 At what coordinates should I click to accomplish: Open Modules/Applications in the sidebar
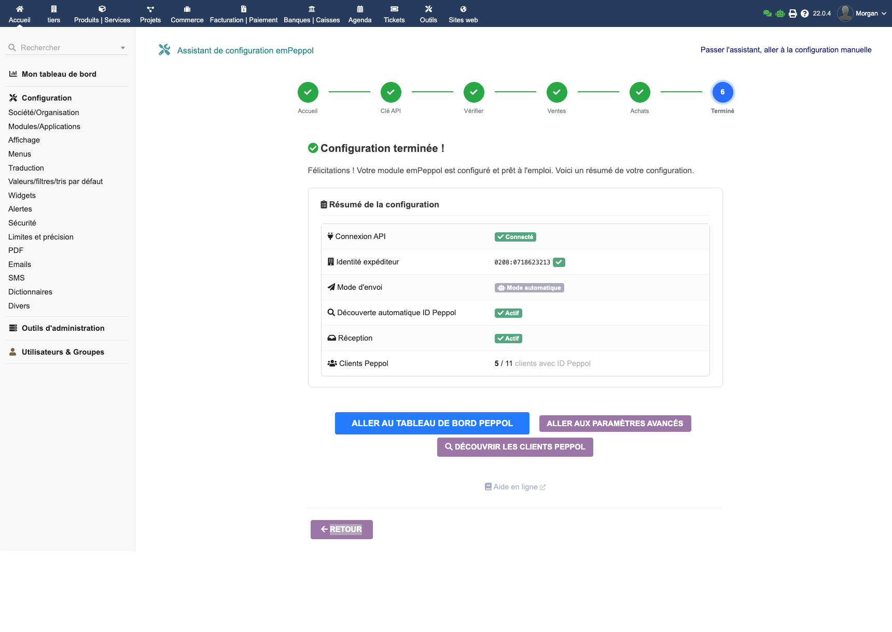pyautogui.click(x=44, y=127)
